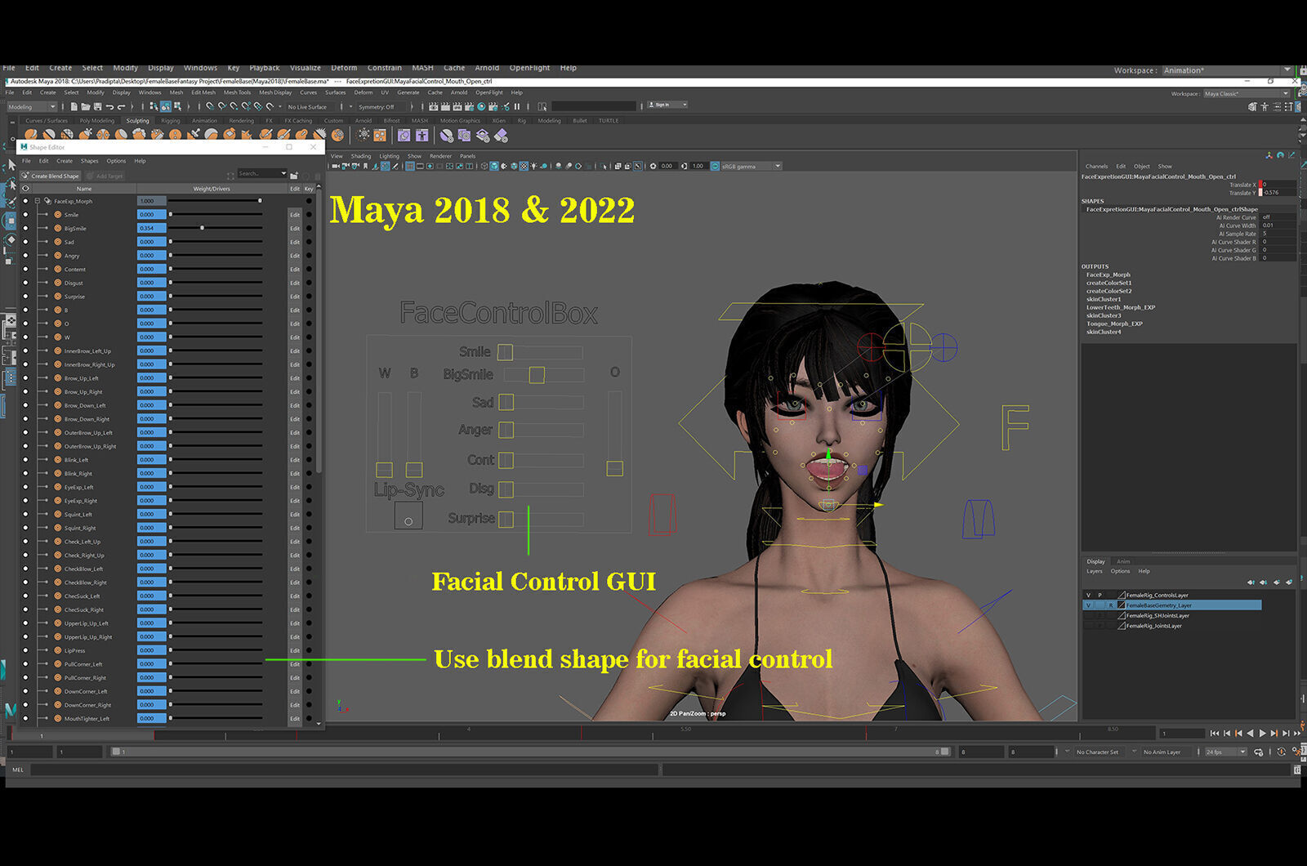Click the FaceExp_Morph envelope slider handle
The image size is (1307, 866).
(x=260, y=201)
